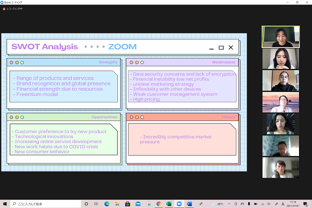Click the shared SWOT Analysis slide title
Screen dimensions: 312x208
click(45, 47)
